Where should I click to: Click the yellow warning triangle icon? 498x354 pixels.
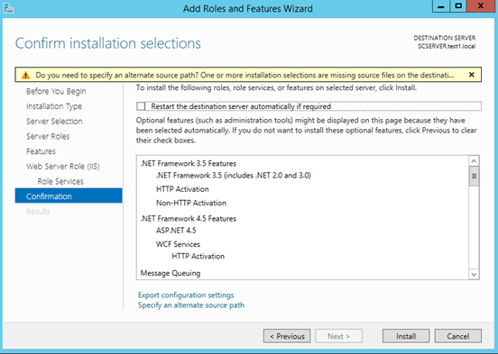coord(25,75)
